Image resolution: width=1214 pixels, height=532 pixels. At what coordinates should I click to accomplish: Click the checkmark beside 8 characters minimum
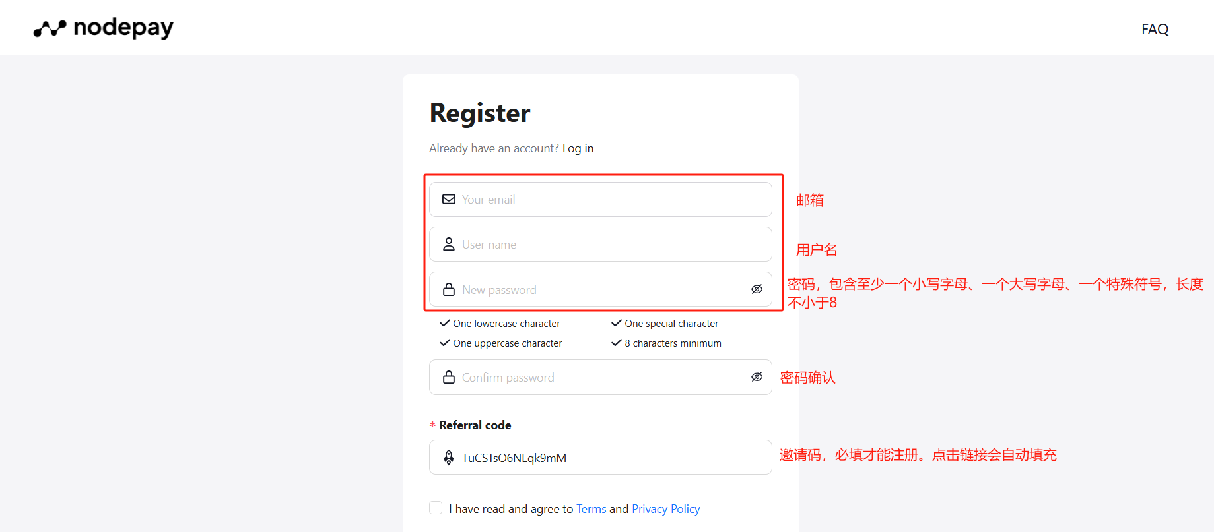(x=616, y=343)
